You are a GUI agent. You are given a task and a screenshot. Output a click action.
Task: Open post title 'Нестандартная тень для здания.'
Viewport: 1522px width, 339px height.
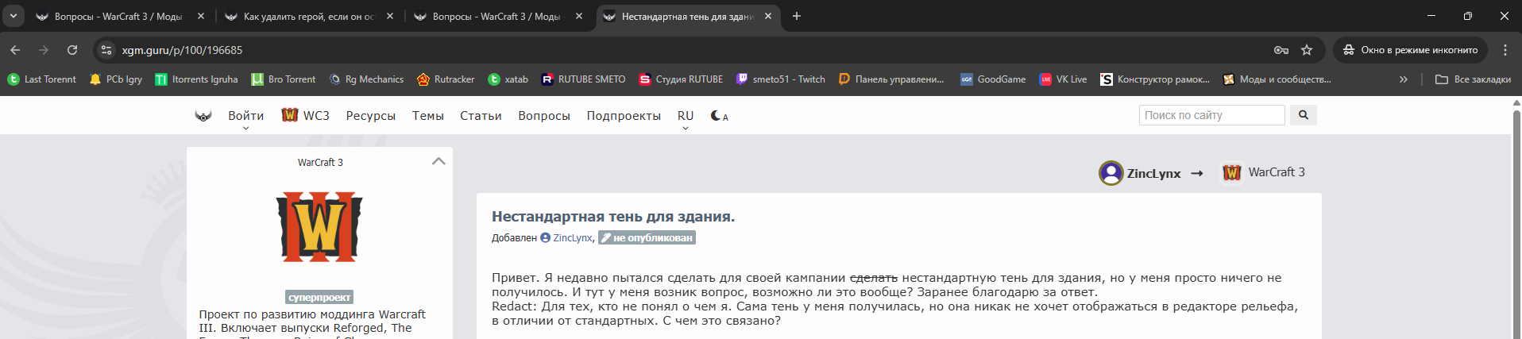pyautogui.click(x=613, y=217)
